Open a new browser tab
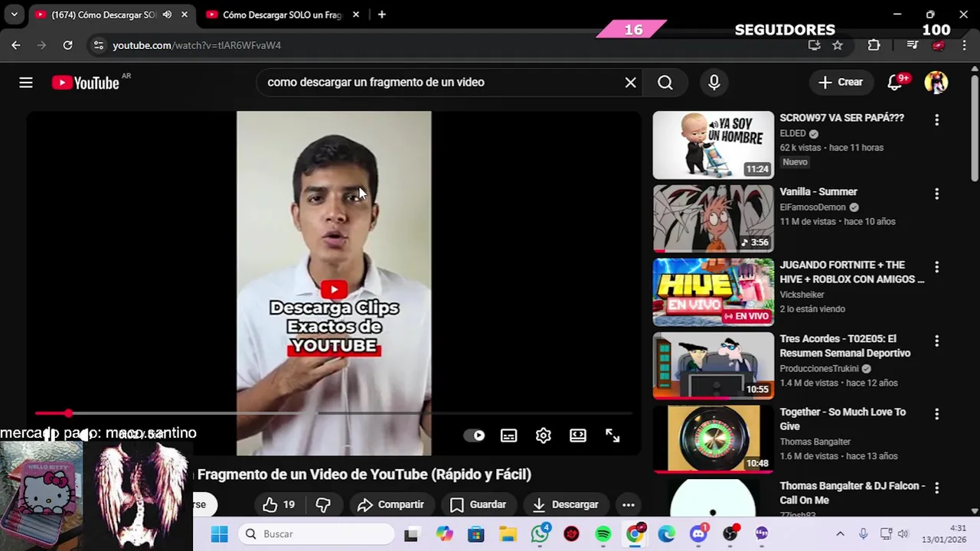The image size is (980, 551). click(x=381, y=15)
